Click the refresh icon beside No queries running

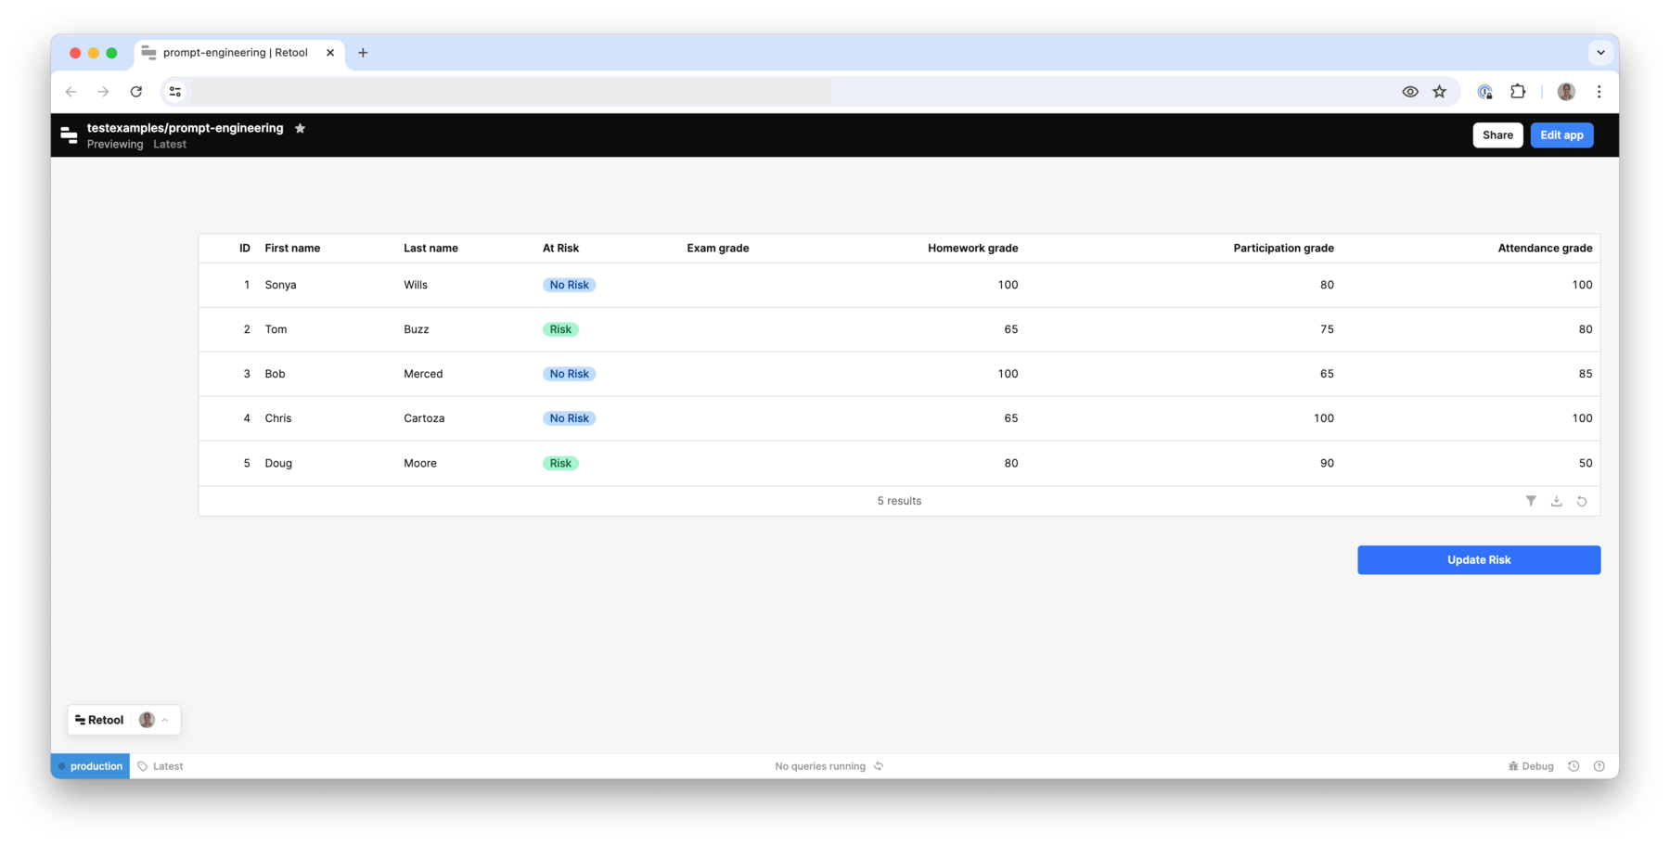(x=879, y=766)
